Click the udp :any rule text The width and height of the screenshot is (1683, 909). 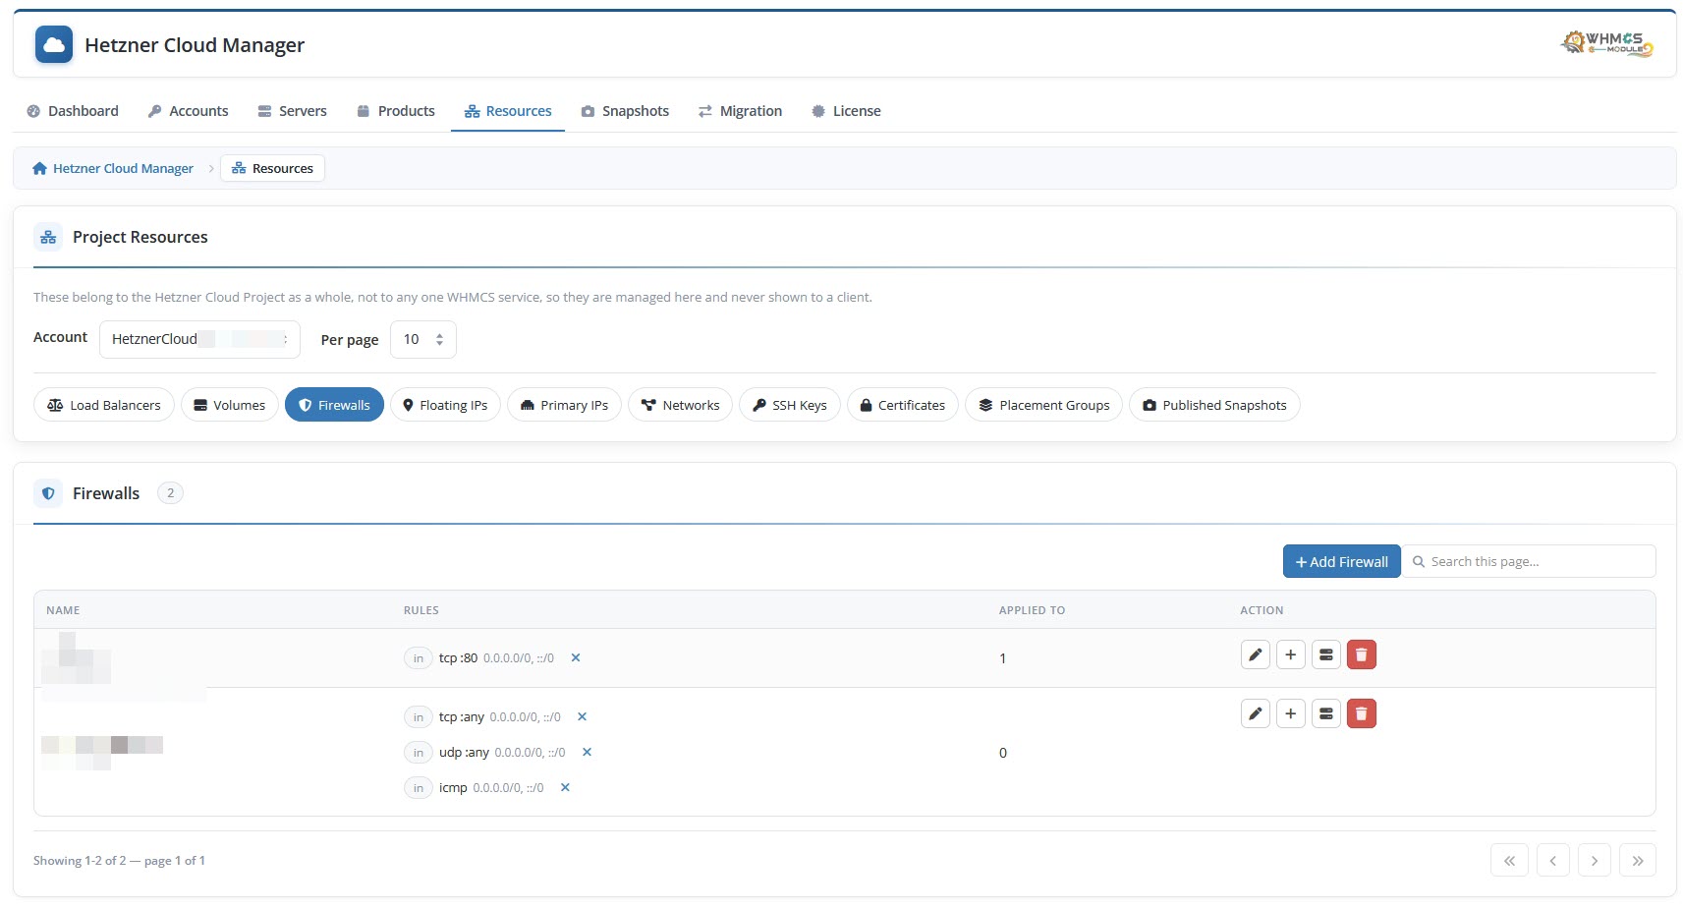click(x=464, y=752)
